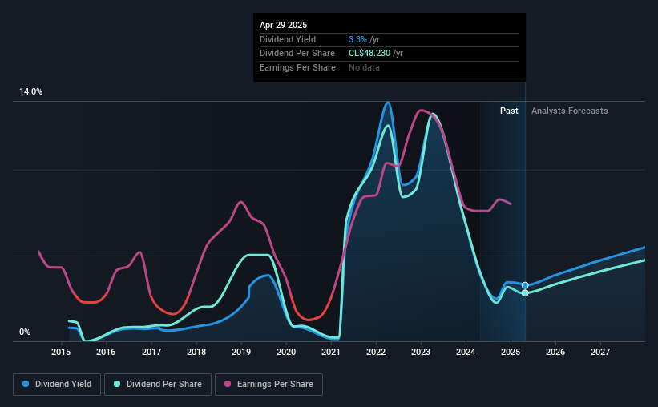The width and height of the screenshot is (658, 407).
Task: Click the blue Dividend Yield data point marker
Action: [x=525, y=285]
